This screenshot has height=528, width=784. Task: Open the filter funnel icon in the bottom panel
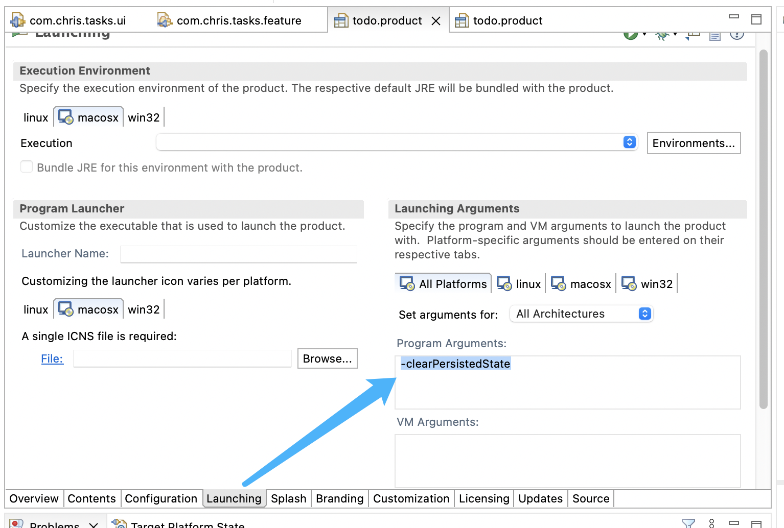point(688,523)
